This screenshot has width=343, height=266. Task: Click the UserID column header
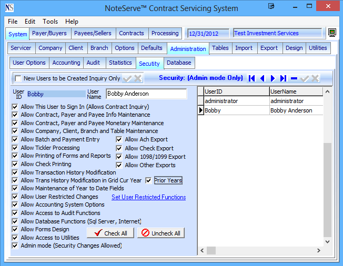(237, 91)
